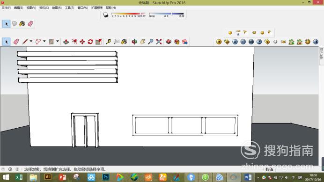
Task: Activate the Pan hand tool
Action: pos(142,42)
